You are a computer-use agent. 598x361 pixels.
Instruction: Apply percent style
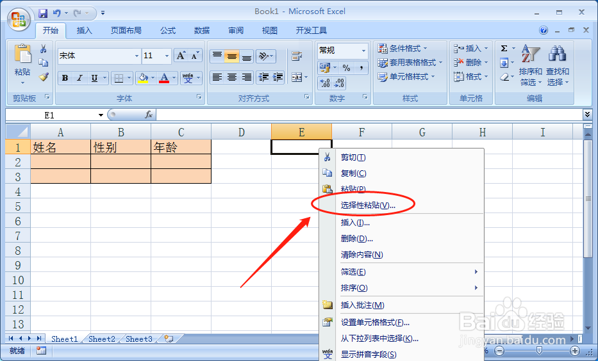(x=346, y=68)
